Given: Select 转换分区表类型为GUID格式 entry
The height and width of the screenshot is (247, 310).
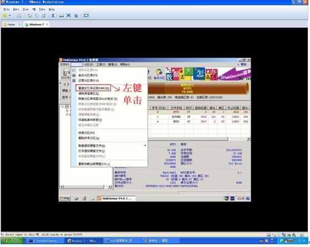Looking at the screenshot, I should pos(109,99).
